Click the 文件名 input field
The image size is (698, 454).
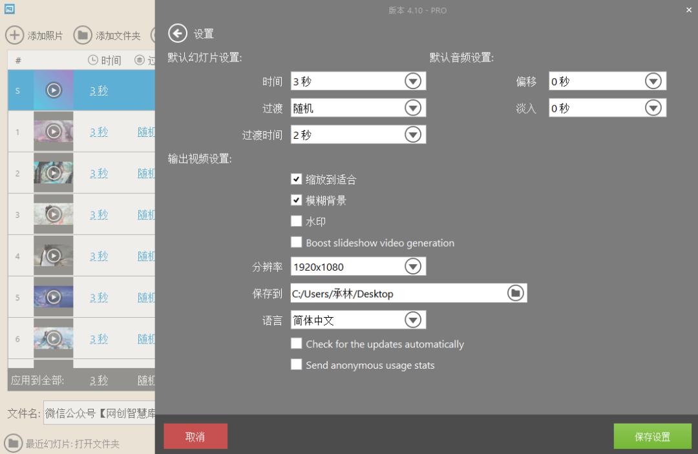[x=100, y=413]
